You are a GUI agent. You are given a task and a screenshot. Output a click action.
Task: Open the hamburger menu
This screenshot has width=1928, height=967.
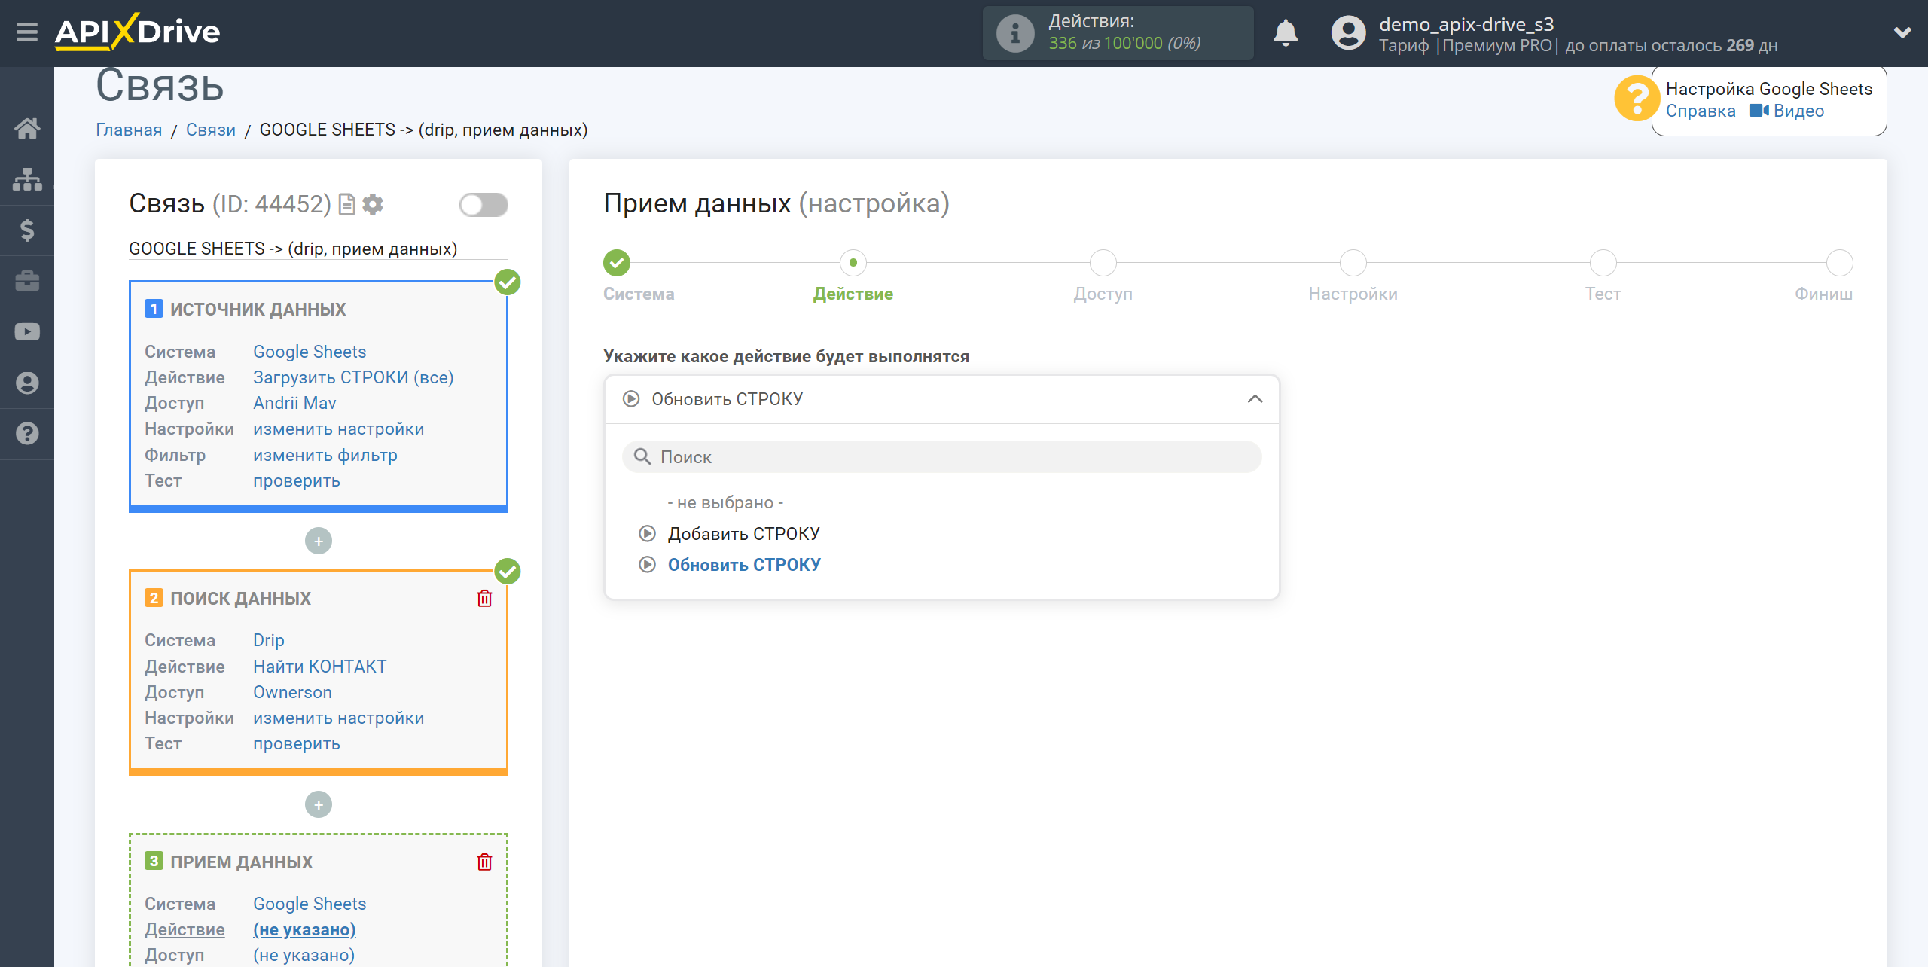[27, 32]
